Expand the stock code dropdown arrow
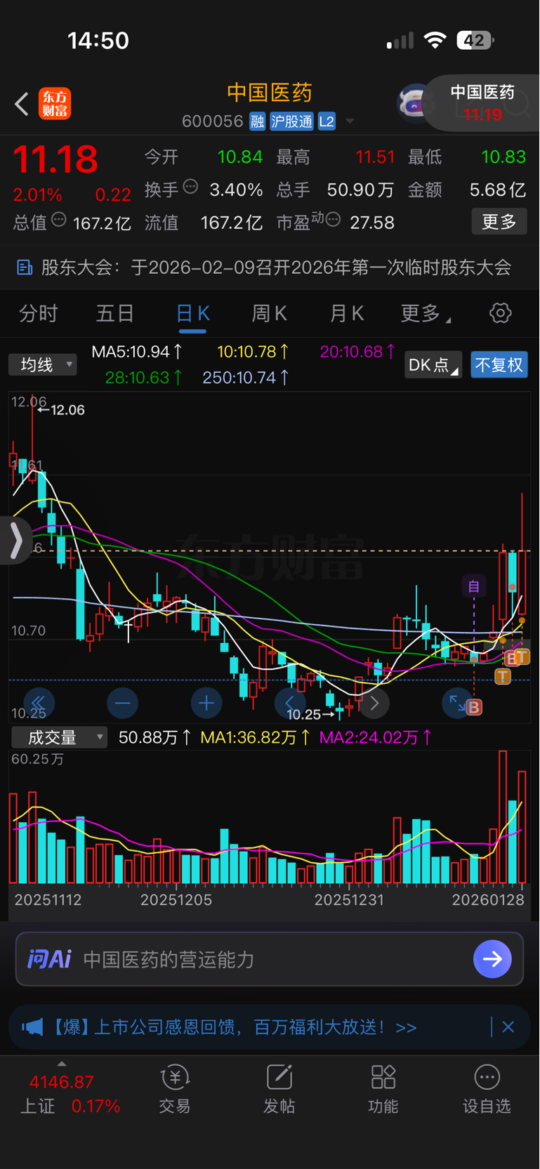Viewport: 540px width, 1169px height. (x=349, y=121)
